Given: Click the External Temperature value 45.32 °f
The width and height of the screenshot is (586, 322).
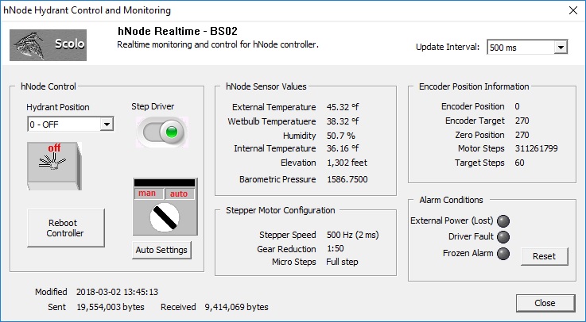Looking at the screenshot, I should [x=343, y=107].
